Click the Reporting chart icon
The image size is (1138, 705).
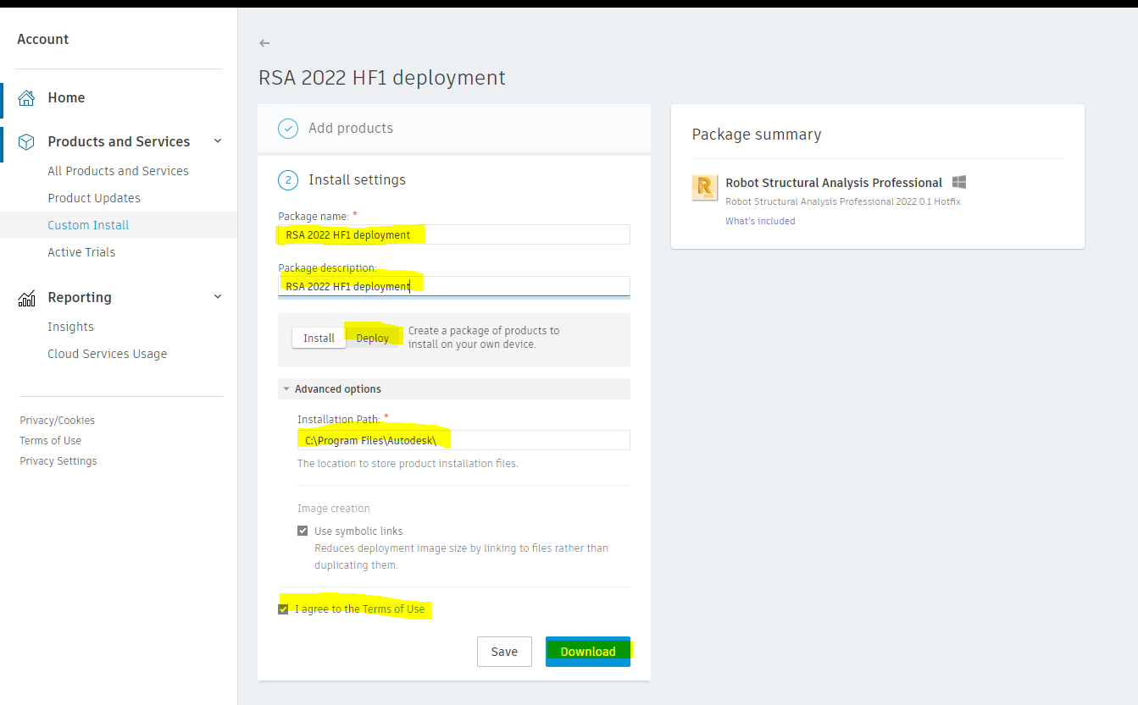26,295
